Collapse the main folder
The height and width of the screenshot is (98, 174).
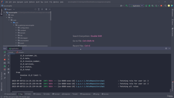click(x=9, y=20)
